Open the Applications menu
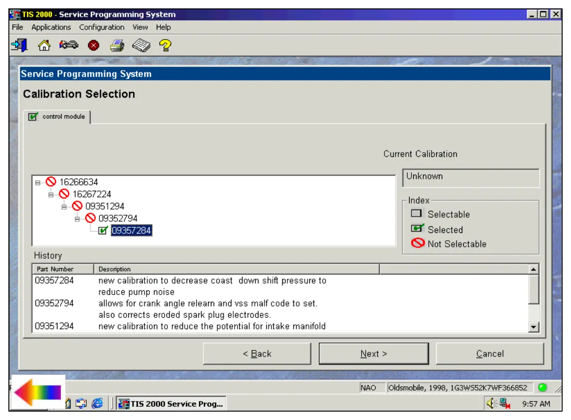Screen dimensions: 571x420 [51, 27]
